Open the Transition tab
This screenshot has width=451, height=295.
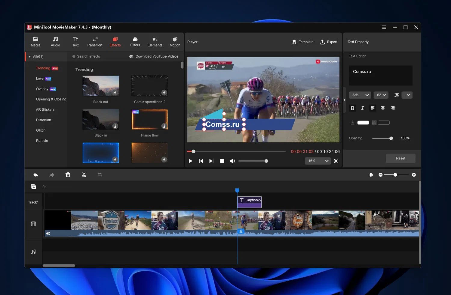point(95,42)
